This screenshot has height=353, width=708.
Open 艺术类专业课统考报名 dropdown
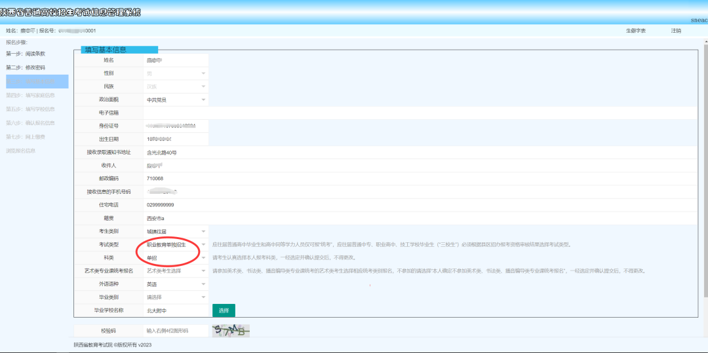(203, 271)
